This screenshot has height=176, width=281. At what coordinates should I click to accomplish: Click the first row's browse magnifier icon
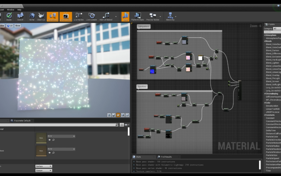53,140
